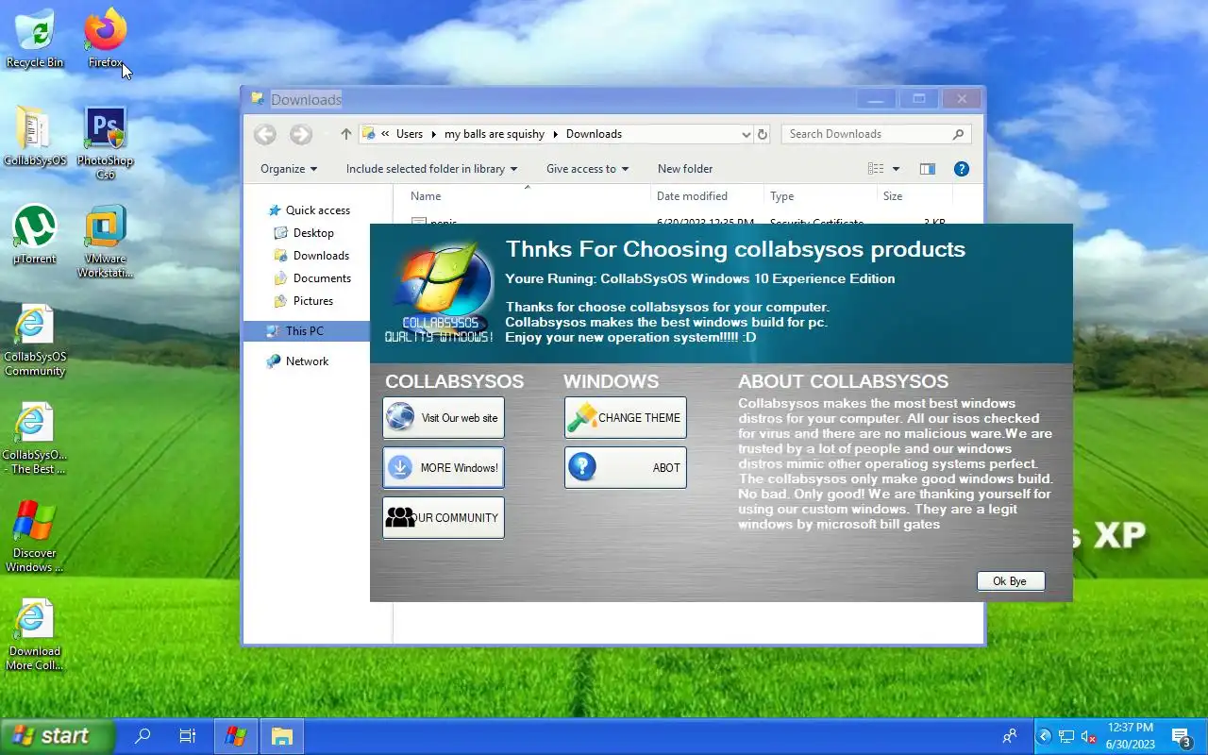Select 'my balls are squishy' breadcrumb

click(x=495, y=134)
